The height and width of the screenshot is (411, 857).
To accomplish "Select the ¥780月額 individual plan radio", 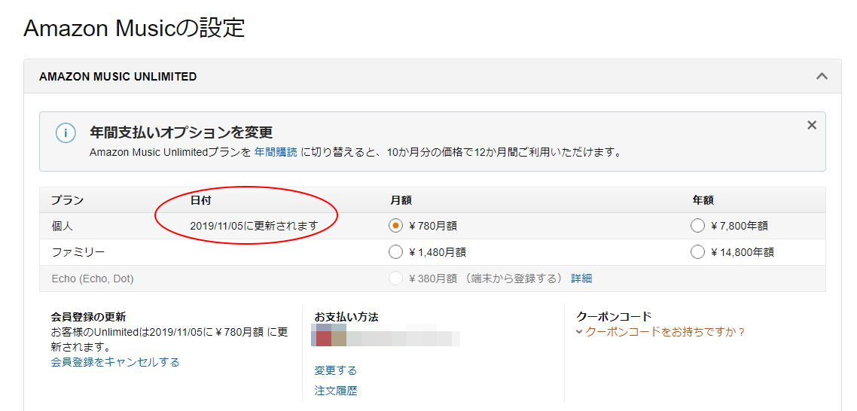I will tap(395, 226).
